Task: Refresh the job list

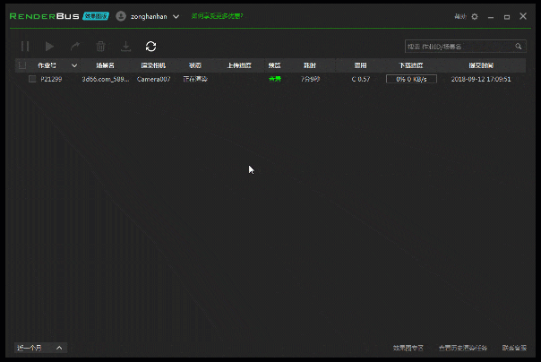Action: 150,46
